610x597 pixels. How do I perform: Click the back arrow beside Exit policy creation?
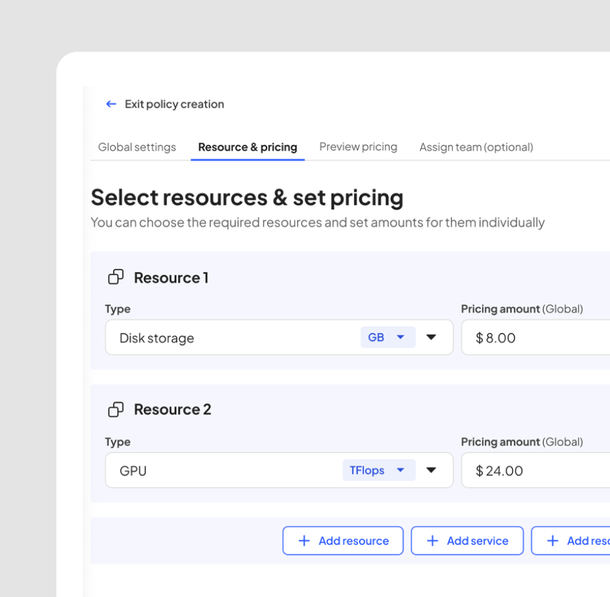pos(111,104)
